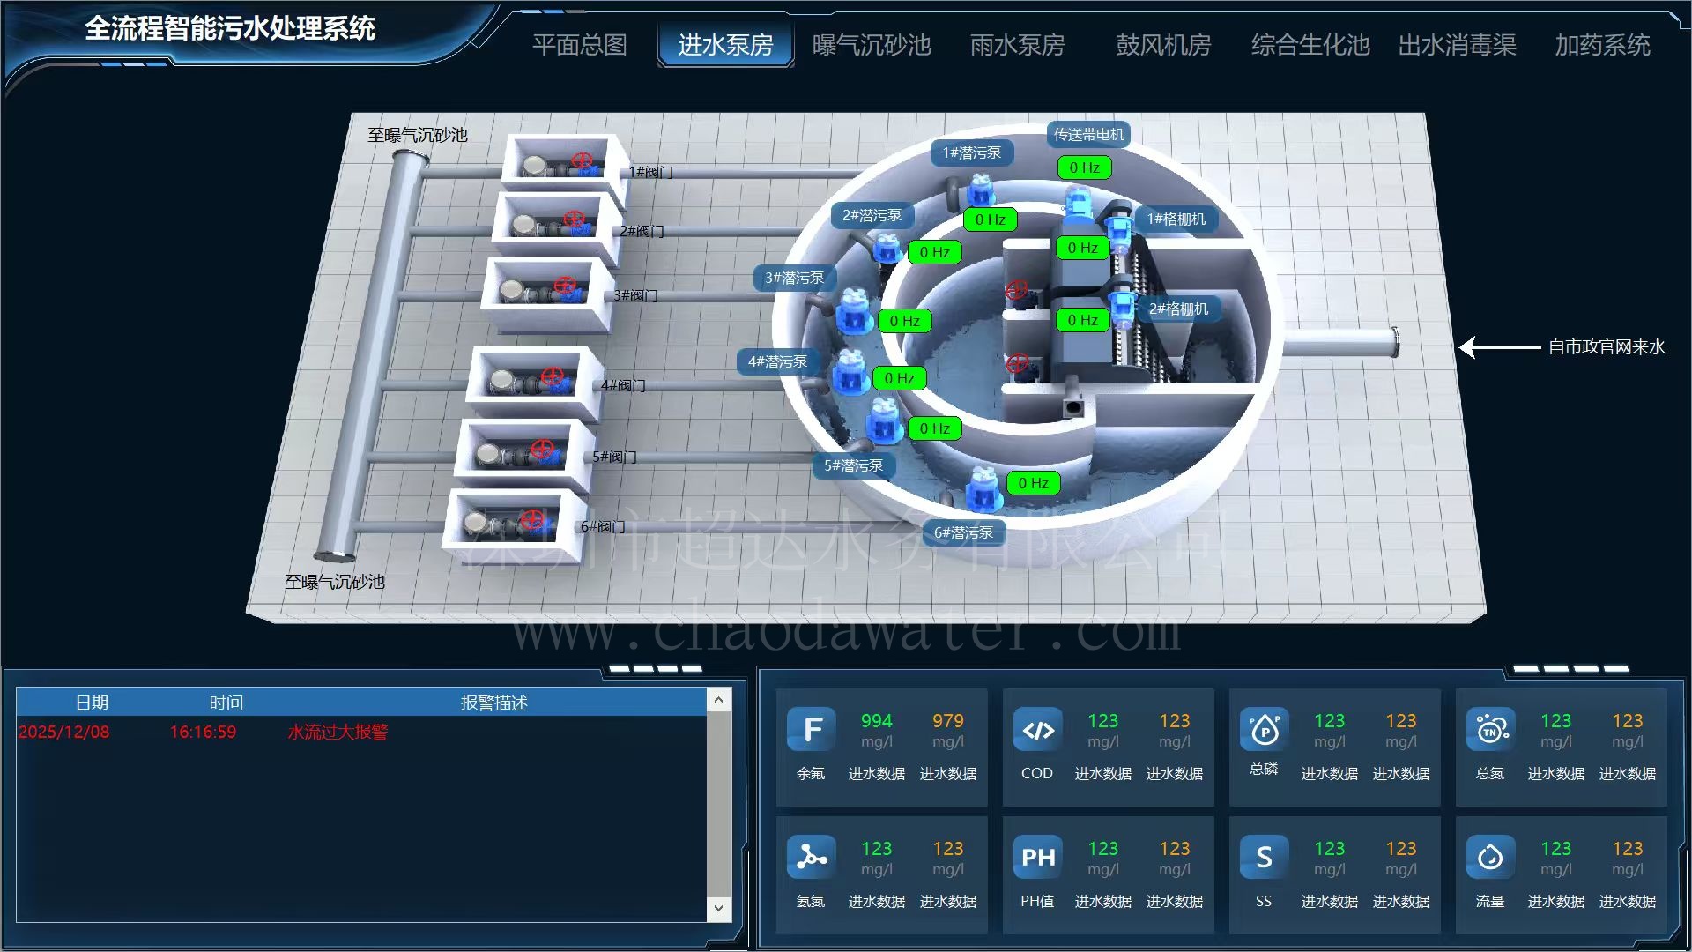This screenshot has width=1692, height=952.
Task: Click the 5#阀门 red valve wheel
Action: point(543,448)
